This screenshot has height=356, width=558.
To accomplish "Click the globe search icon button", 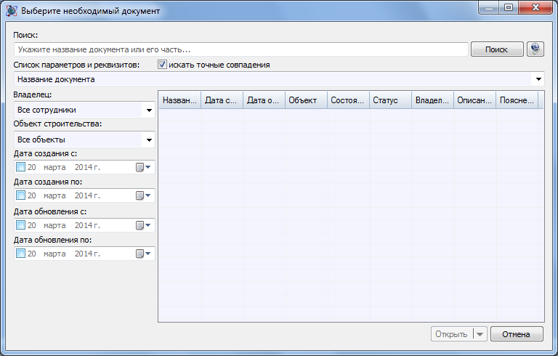I will click(535, 49).
